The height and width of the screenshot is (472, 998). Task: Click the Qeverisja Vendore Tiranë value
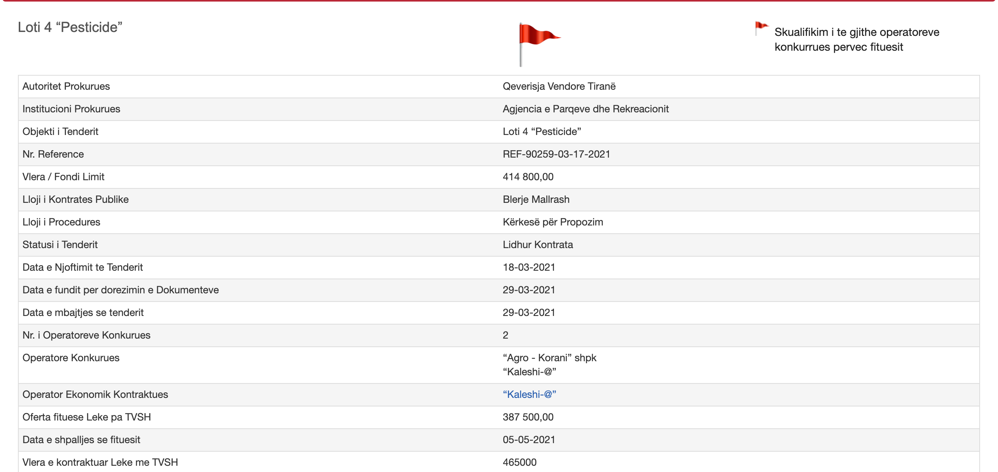(559, 86)
